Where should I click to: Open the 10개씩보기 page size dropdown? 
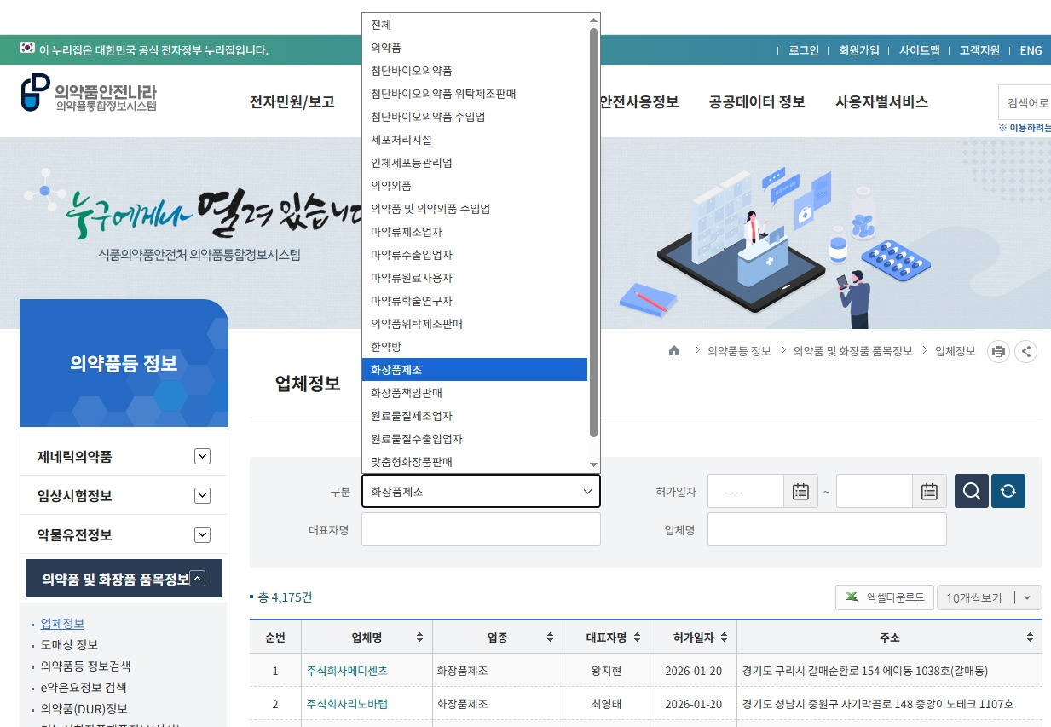click(x=989, y=597)
